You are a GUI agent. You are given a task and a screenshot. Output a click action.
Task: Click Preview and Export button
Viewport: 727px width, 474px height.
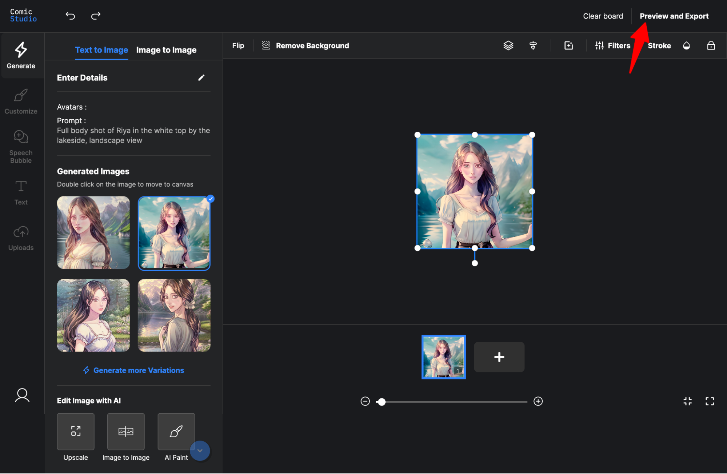pyautogui.click(x=674, y=16)
